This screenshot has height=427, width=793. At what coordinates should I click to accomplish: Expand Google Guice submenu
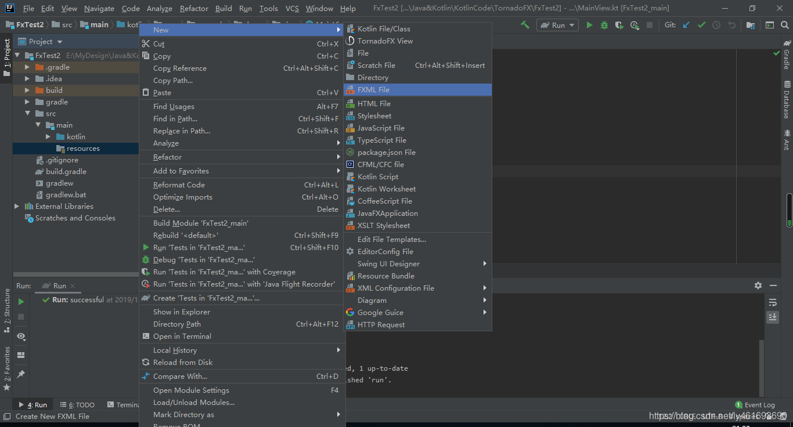point(417,312)
